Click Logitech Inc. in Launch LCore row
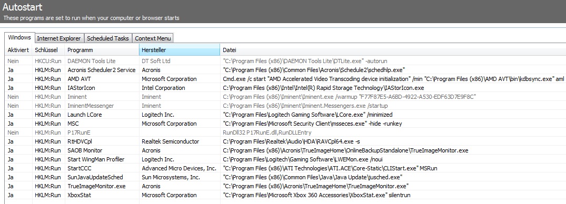 coord(158,115)
